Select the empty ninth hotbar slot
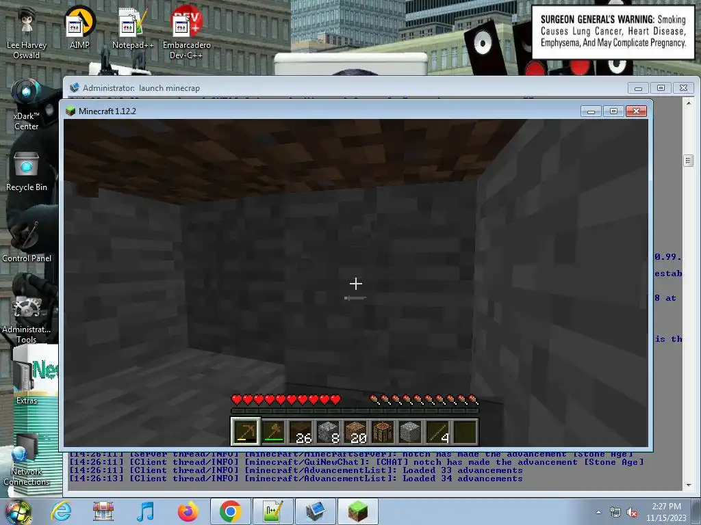The image size is (701, 525). tap(465, 431)
